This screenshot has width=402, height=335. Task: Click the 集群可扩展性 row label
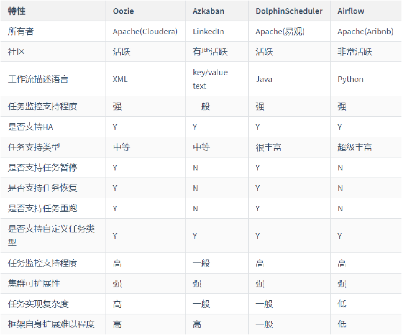tap(34, 283)
